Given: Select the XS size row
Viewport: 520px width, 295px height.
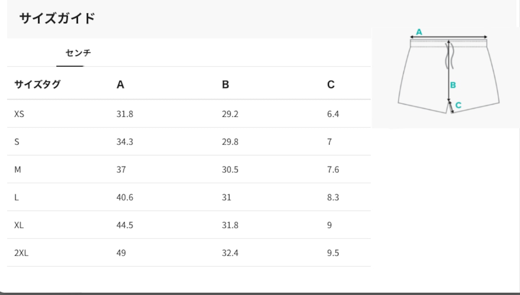Looking at the screenshot, I should (x=189, y=114).
